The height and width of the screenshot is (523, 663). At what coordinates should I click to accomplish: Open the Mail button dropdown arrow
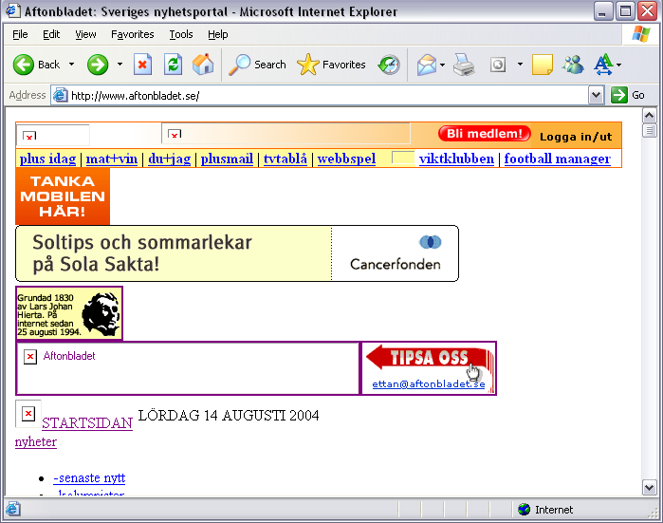(442, 65)
